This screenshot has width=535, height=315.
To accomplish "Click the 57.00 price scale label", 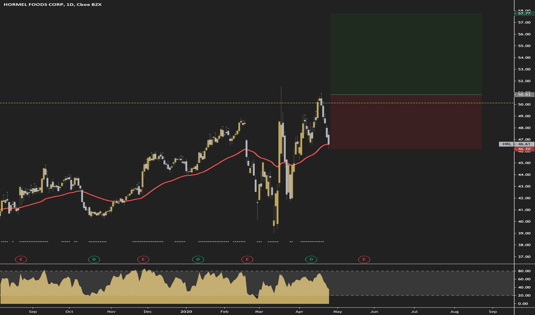I will pyautogui.click(x=524, y=22).
